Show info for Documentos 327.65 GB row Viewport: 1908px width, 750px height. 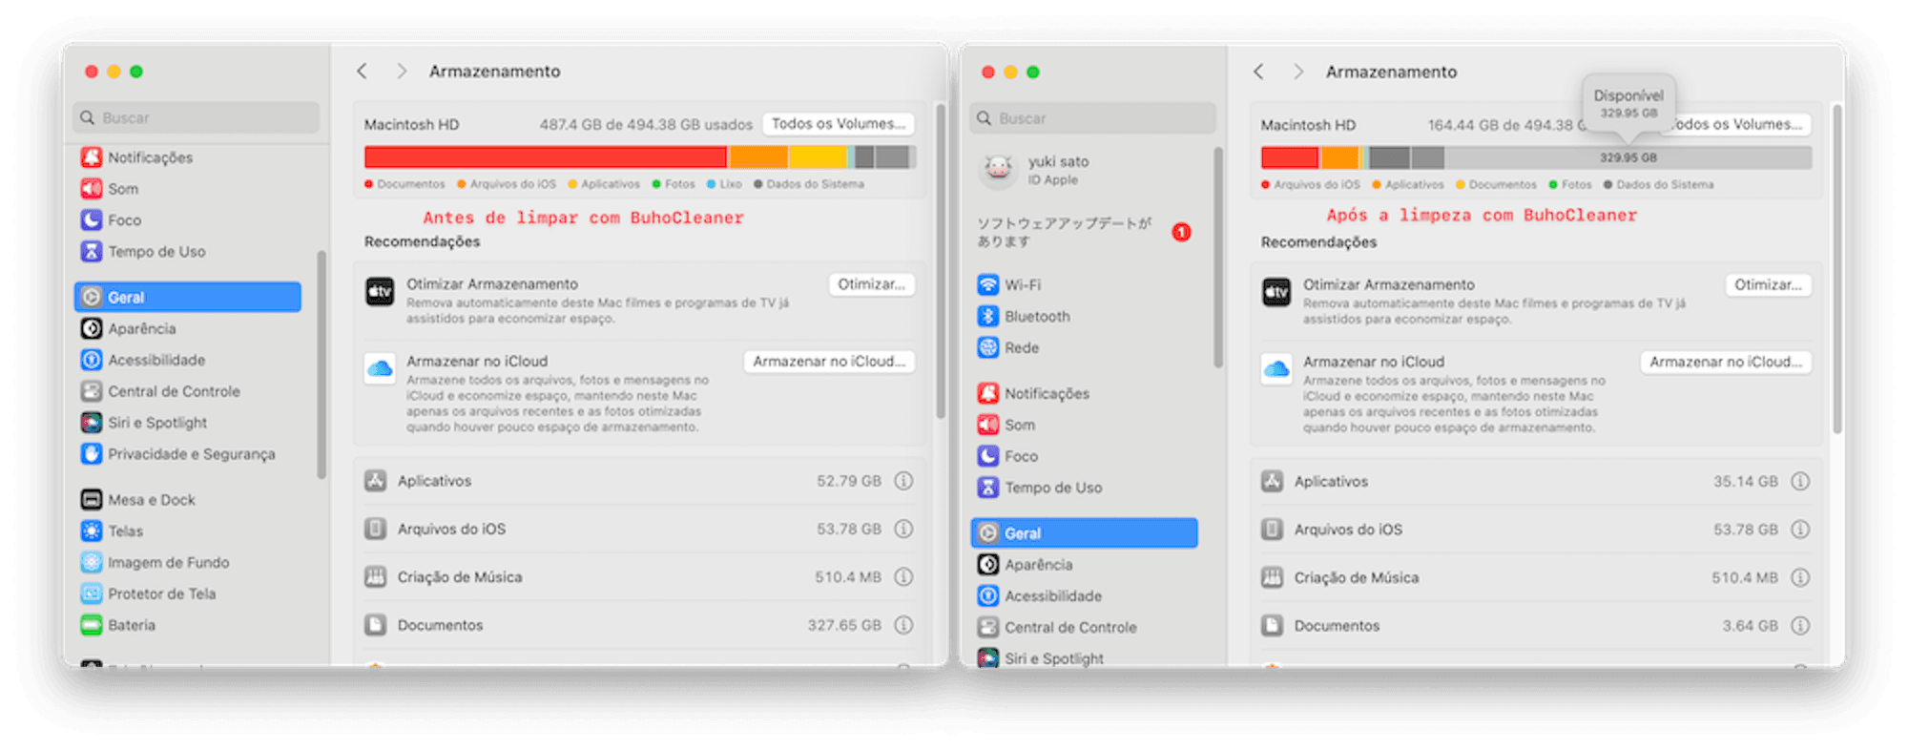click(903, 625)
